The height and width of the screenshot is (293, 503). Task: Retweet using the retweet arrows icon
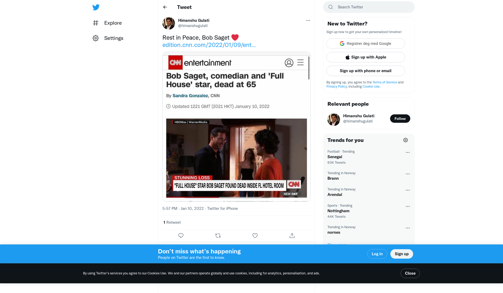[218, 236]
